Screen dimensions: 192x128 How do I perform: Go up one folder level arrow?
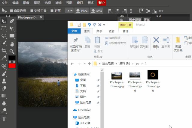coord(89,64)
